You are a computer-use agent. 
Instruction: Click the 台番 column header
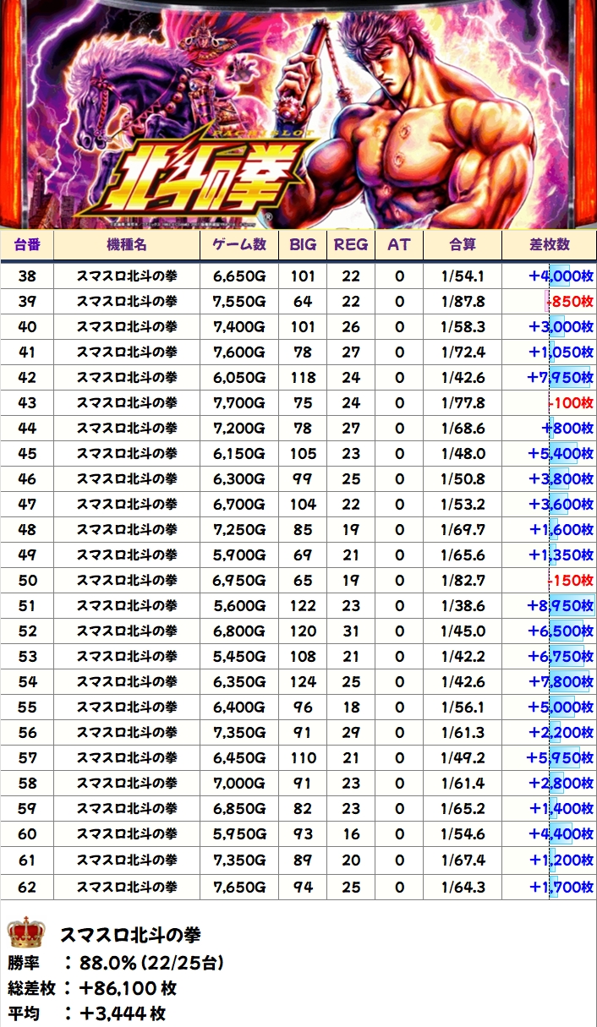click(x=27, y=244)
